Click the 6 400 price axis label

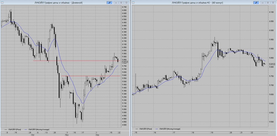pos(124,25)
